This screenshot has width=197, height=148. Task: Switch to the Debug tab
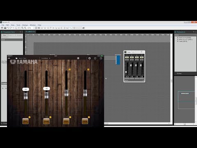point(179,74)
